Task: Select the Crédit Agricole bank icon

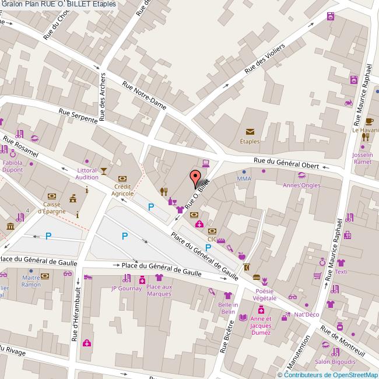Action: [x=122, y=178]
